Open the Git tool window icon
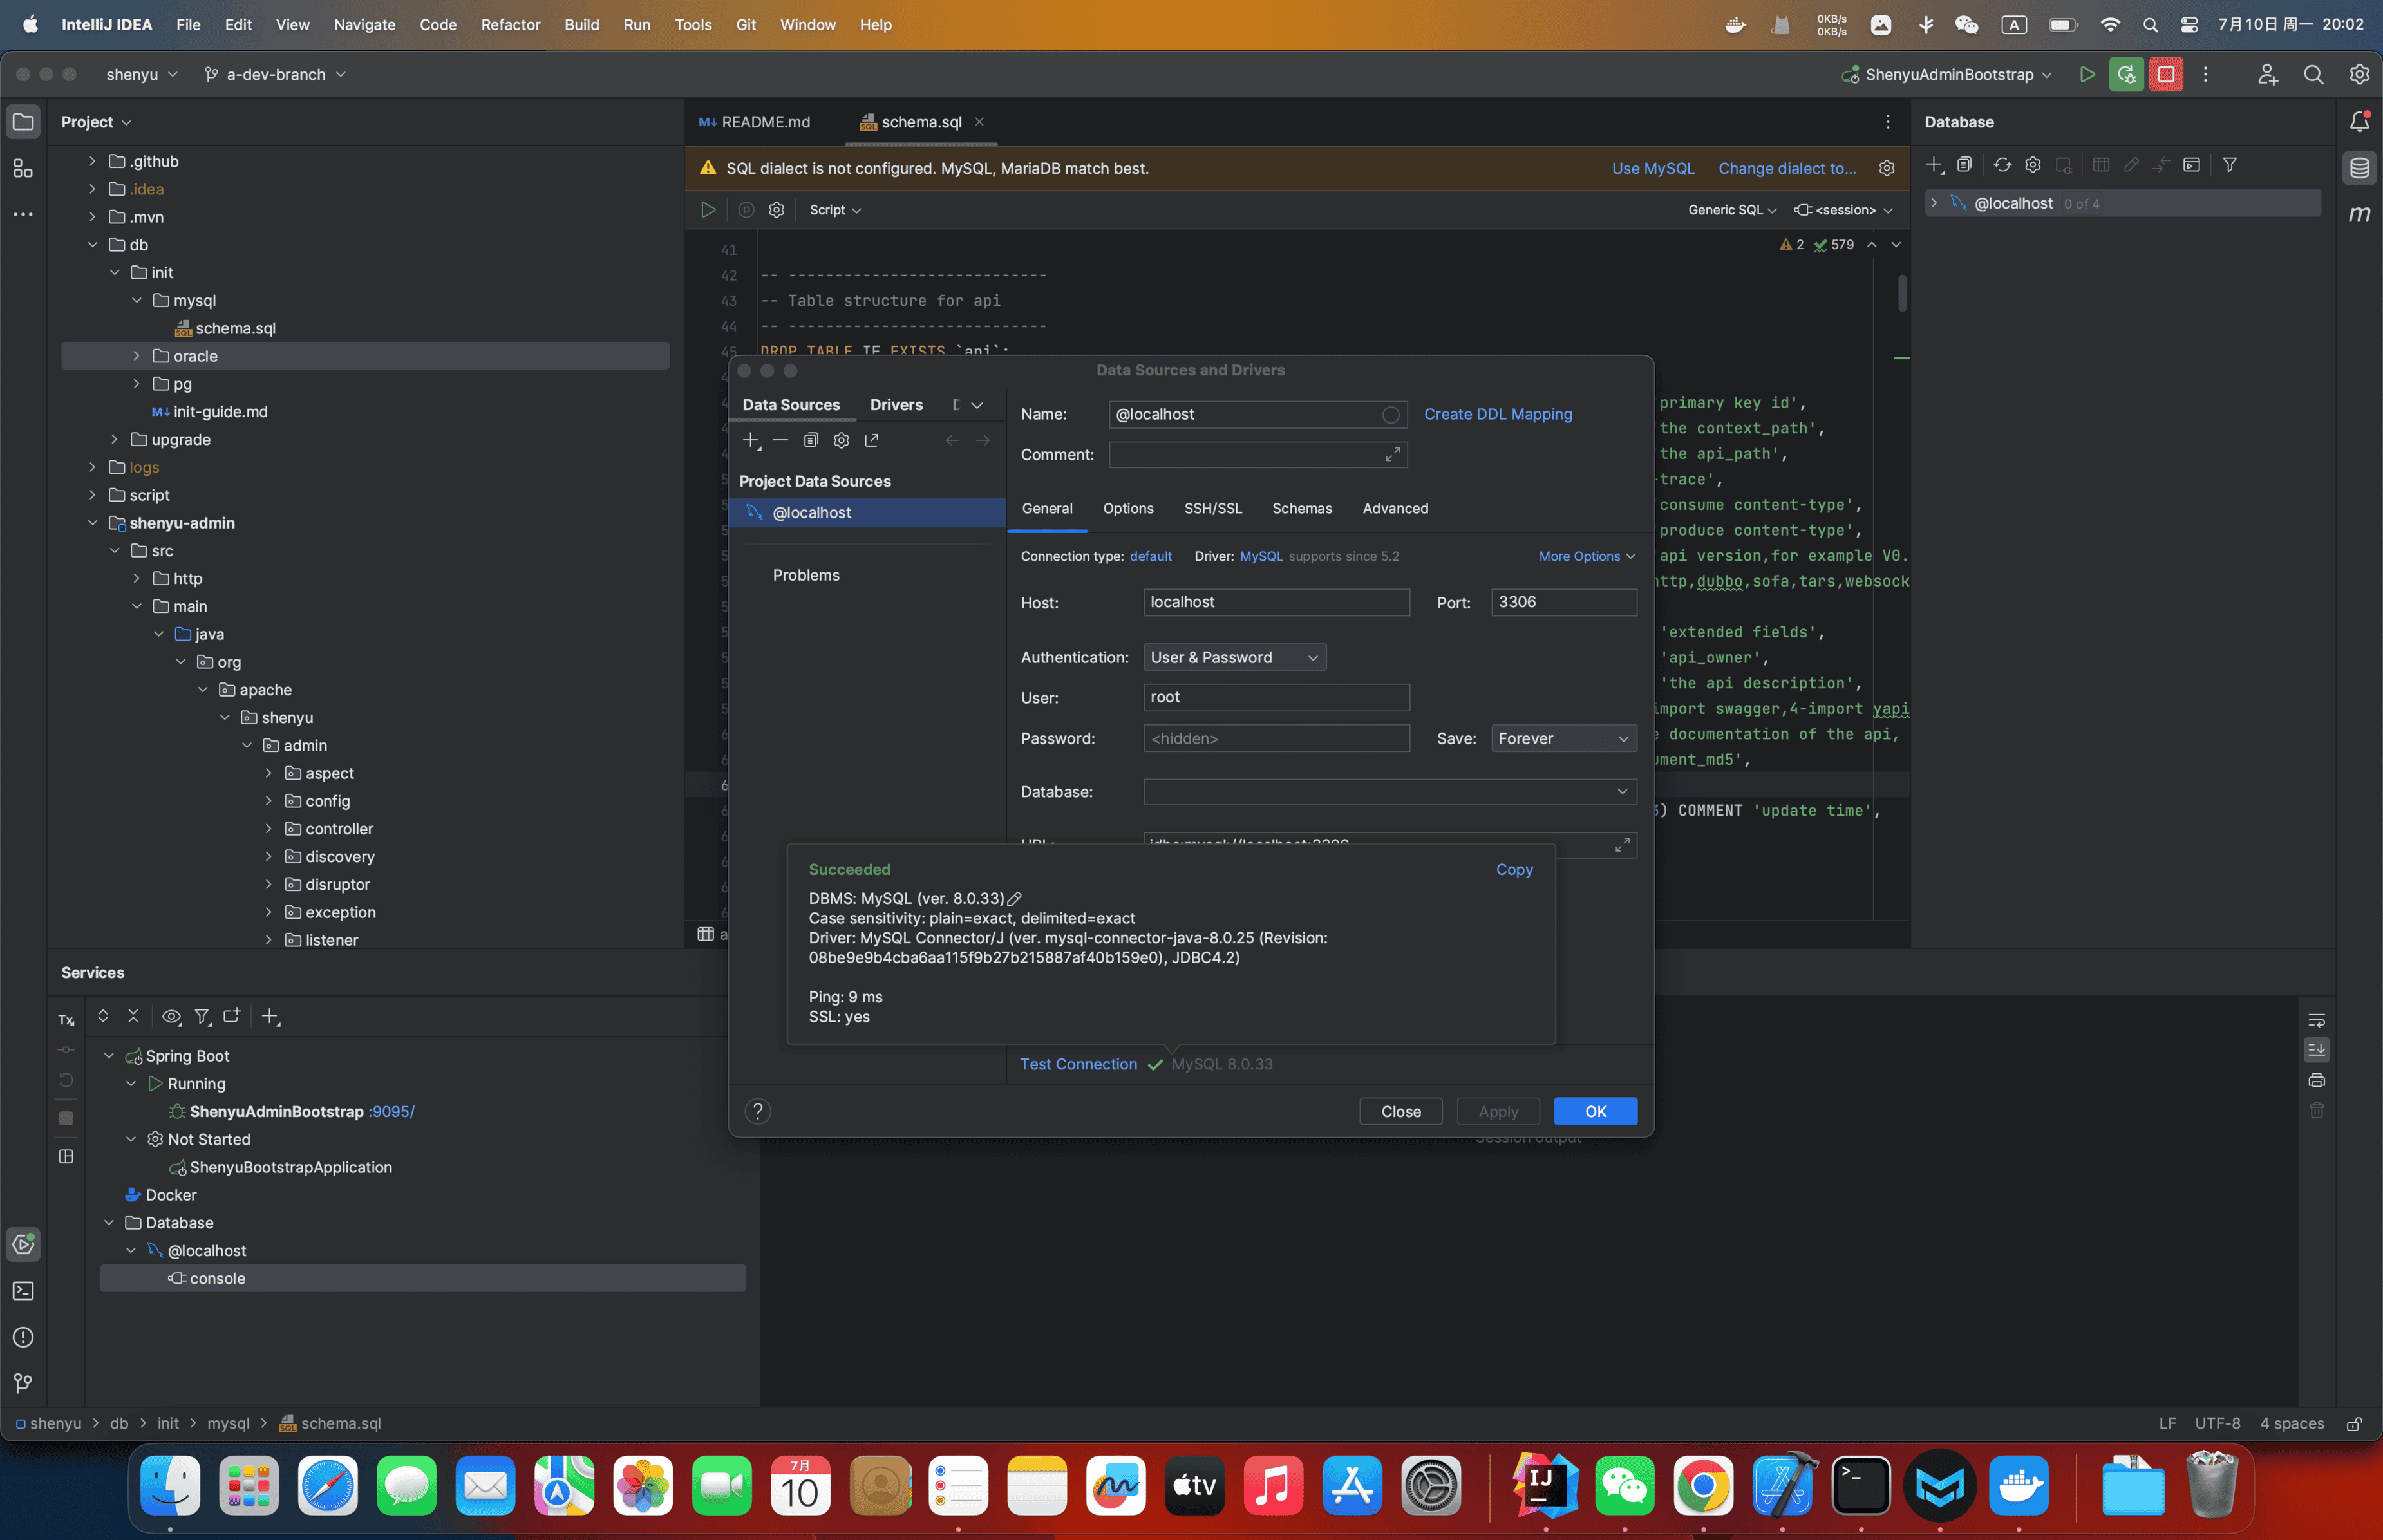2383x1540 pixels. (x=23, y=1383)
